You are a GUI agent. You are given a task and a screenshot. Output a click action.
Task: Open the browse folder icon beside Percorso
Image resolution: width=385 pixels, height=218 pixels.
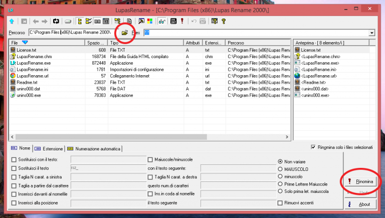pos(124,33)
